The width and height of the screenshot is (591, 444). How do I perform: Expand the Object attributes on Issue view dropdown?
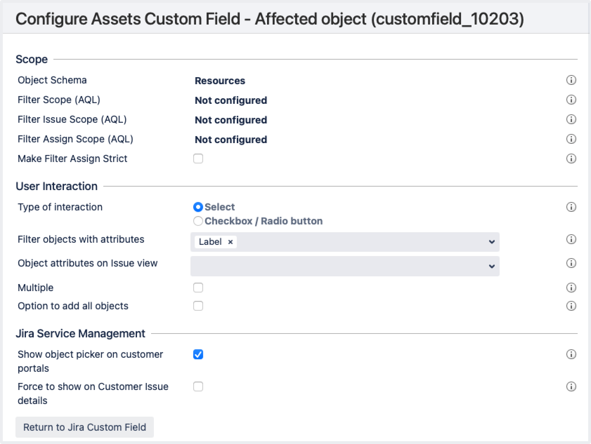[492, 266]
